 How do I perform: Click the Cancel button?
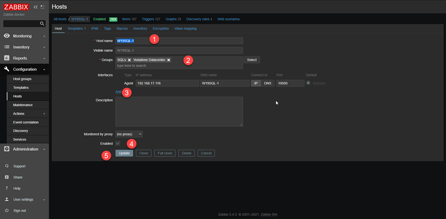click(206, 153)
